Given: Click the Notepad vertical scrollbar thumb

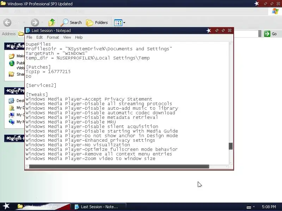Looking at the screenshot, I should point(231,146).
